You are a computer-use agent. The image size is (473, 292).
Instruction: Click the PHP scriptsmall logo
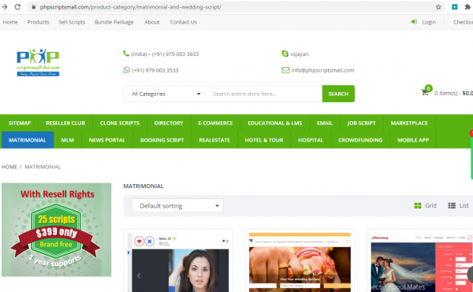pos(38,62)
